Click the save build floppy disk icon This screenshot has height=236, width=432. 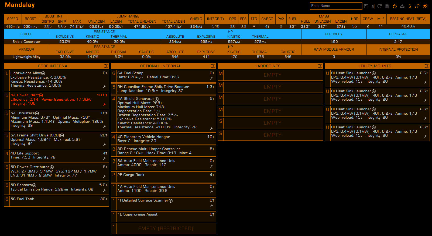coord(366,6)
